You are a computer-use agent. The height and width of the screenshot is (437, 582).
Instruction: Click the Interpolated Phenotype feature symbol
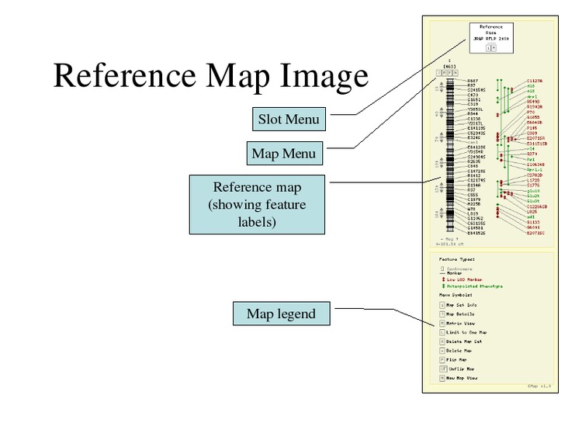[x=442, y=286]
